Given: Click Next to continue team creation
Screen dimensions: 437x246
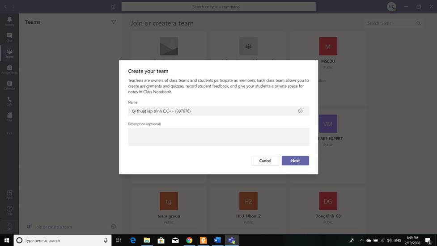Looking at the screenshot, I should click(295, 161).
